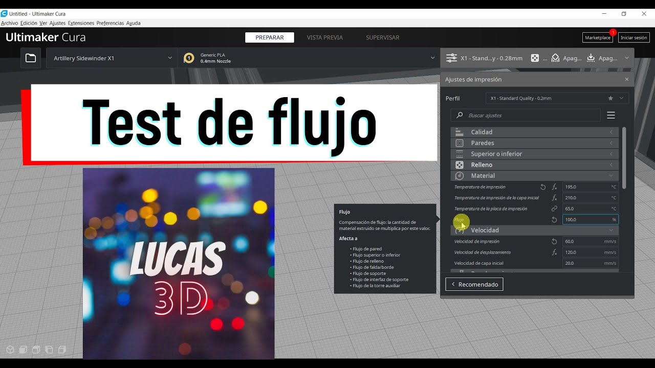The width and height of the screenshot is (655, 368).
Task: Open the Ajustes menu
Action: pos(58,23)
